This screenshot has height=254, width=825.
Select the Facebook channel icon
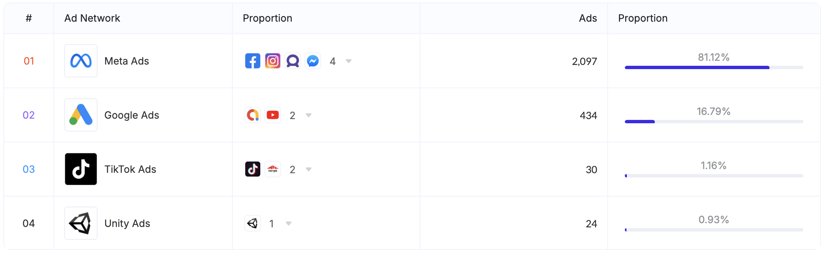click(253, 61)
